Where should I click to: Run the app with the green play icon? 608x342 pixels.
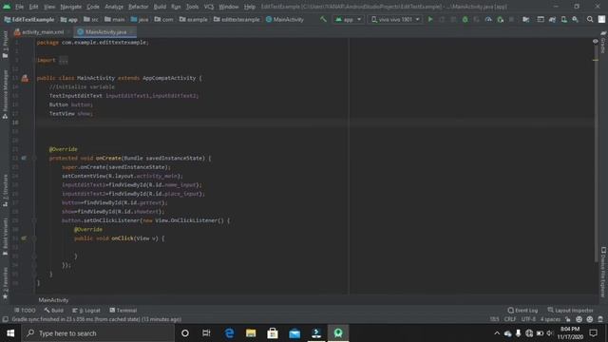tap(430, 19)
